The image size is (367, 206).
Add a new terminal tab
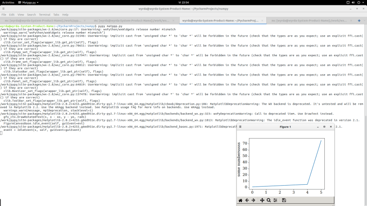coord(359,20)
